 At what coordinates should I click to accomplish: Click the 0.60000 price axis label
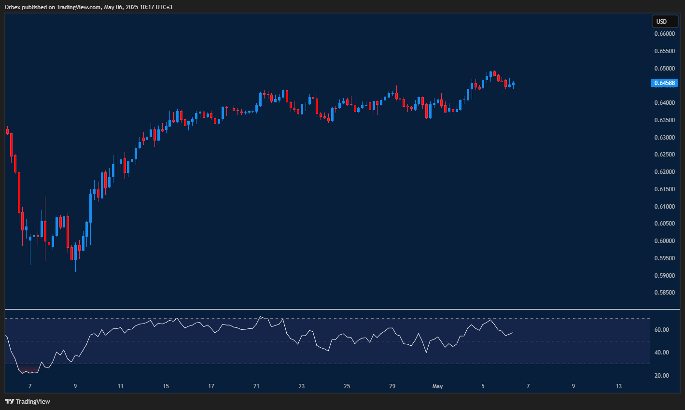pos(664,241)
